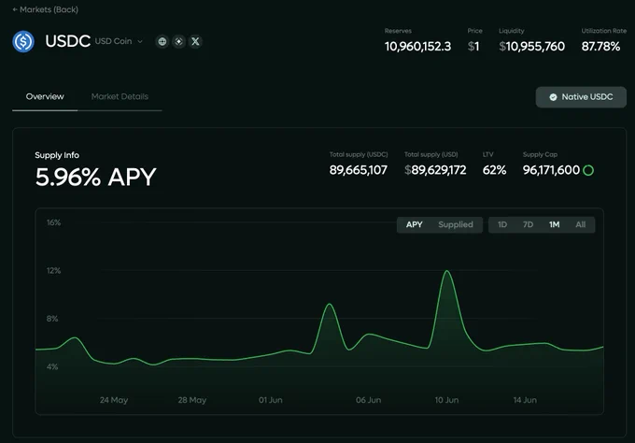
Task: Show Supplied chart view
Action: [x=456, y=224]
